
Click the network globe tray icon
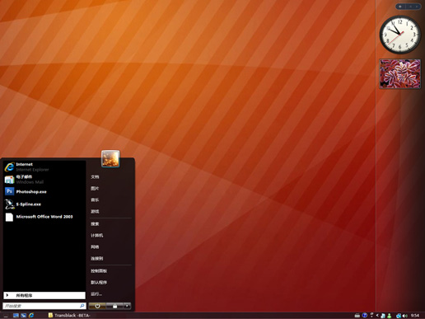coord(399,316)
